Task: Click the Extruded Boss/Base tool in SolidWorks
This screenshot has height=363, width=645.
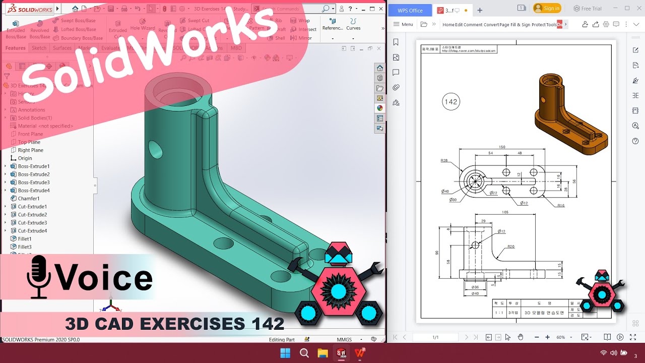Action: click(x=16, y=30)
